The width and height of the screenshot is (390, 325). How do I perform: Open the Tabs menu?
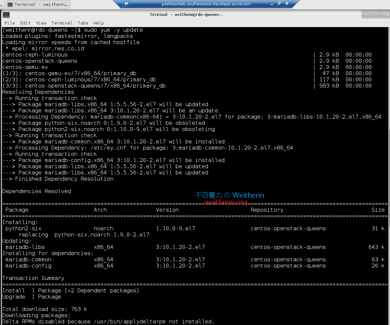[x=83, y=23]
